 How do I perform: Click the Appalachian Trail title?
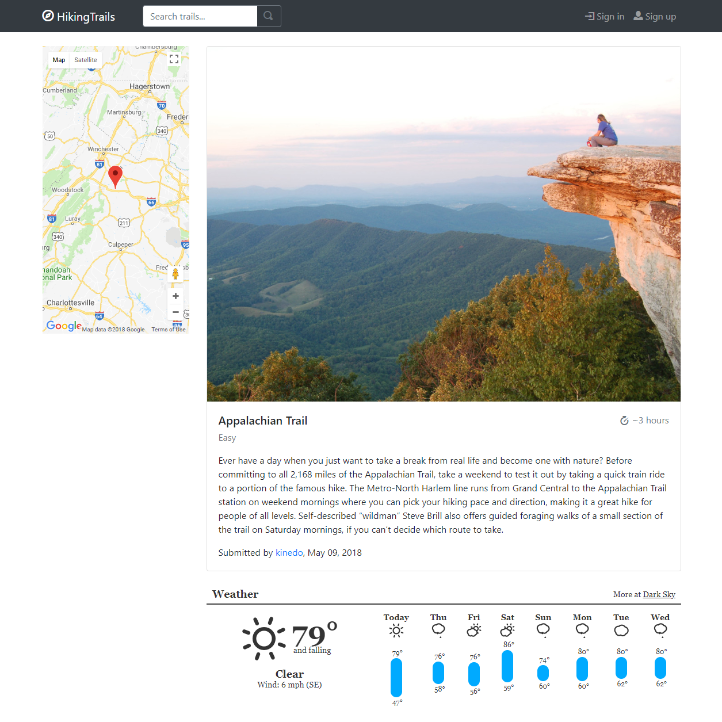(263, 421)
